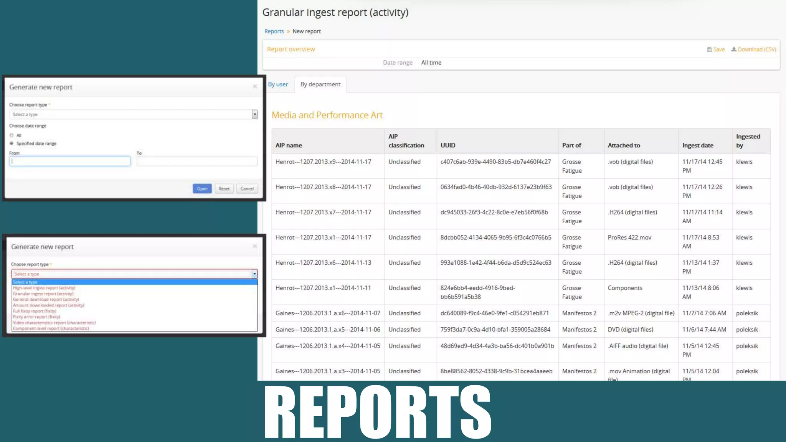
Task: Select the All date range radio button
Action: point(12,135)
